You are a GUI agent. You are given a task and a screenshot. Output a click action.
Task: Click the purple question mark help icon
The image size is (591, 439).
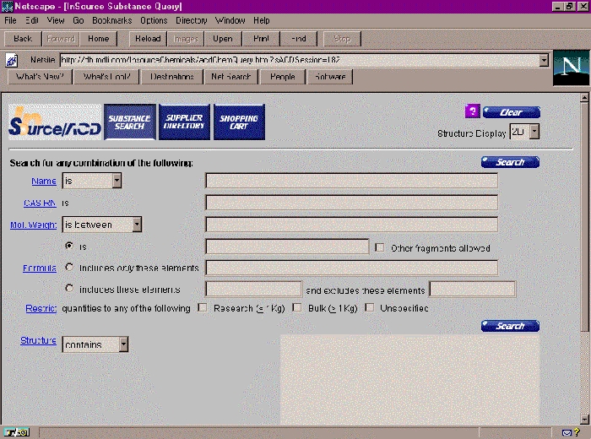coord(472,111)
